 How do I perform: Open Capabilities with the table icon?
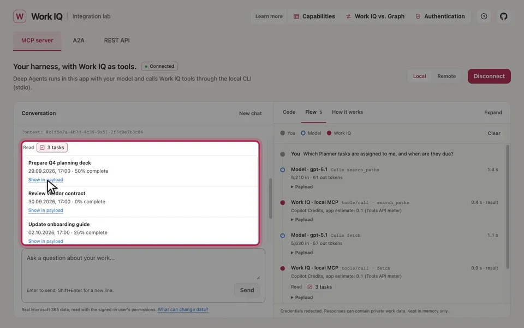314,16
